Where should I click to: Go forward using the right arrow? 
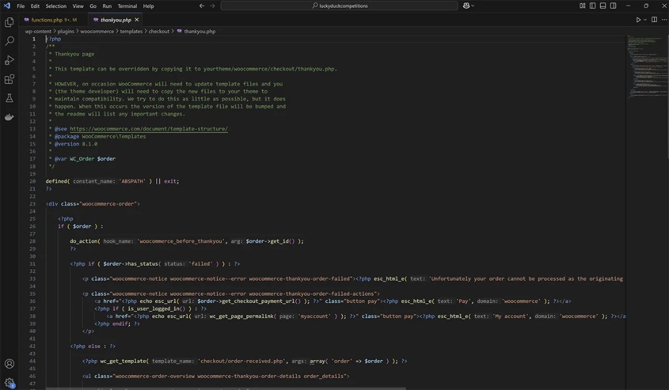(212, 5)
